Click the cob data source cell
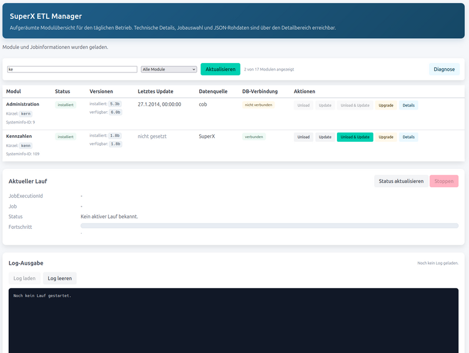The image size is (469, 353). [x=203, y=104]
